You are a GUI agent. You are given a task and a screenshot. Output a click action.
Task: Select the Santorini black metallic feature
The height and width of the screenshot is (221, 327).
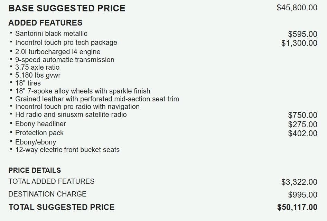tap(51, 33)
